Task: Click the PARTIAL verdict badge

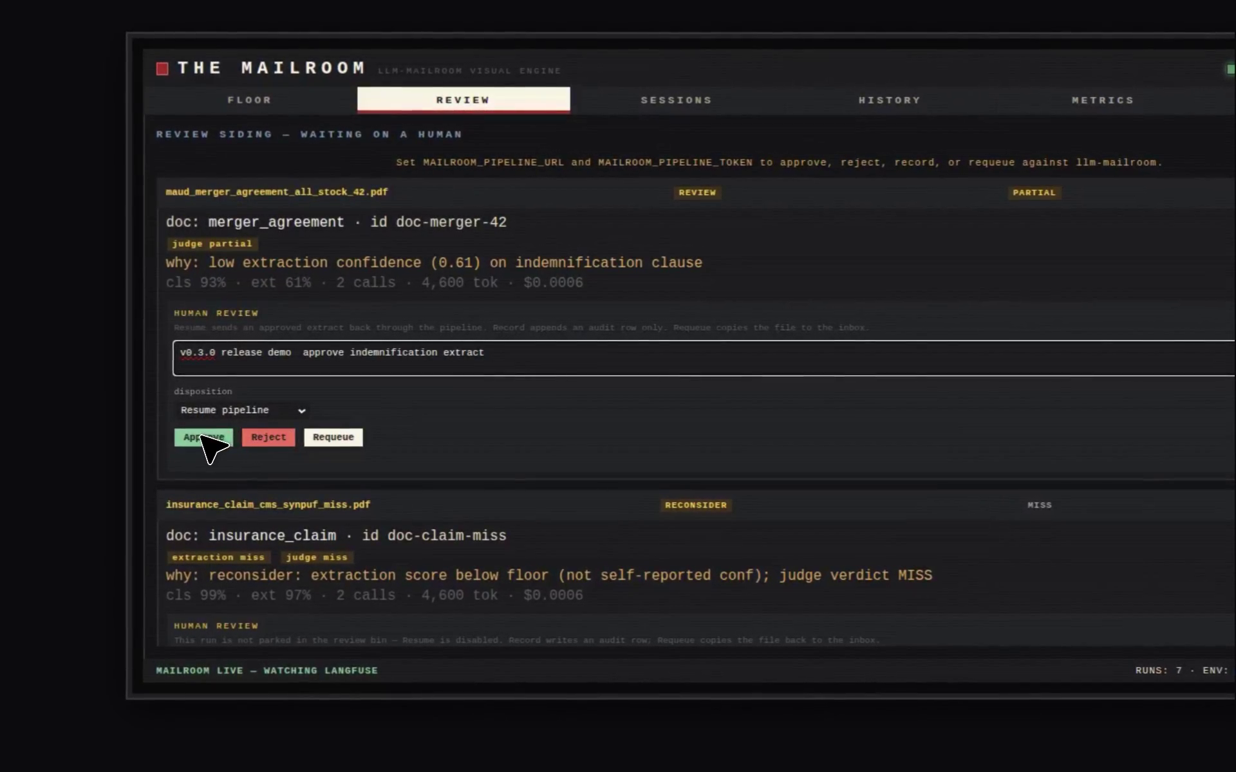Action: coord(1034,192)
